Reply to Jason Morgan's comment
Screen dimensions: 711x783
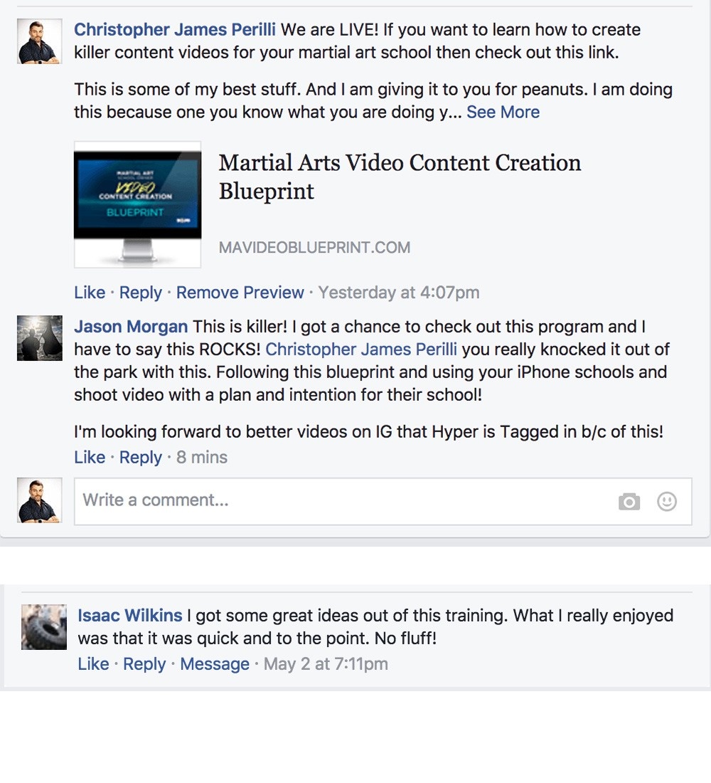141,458
